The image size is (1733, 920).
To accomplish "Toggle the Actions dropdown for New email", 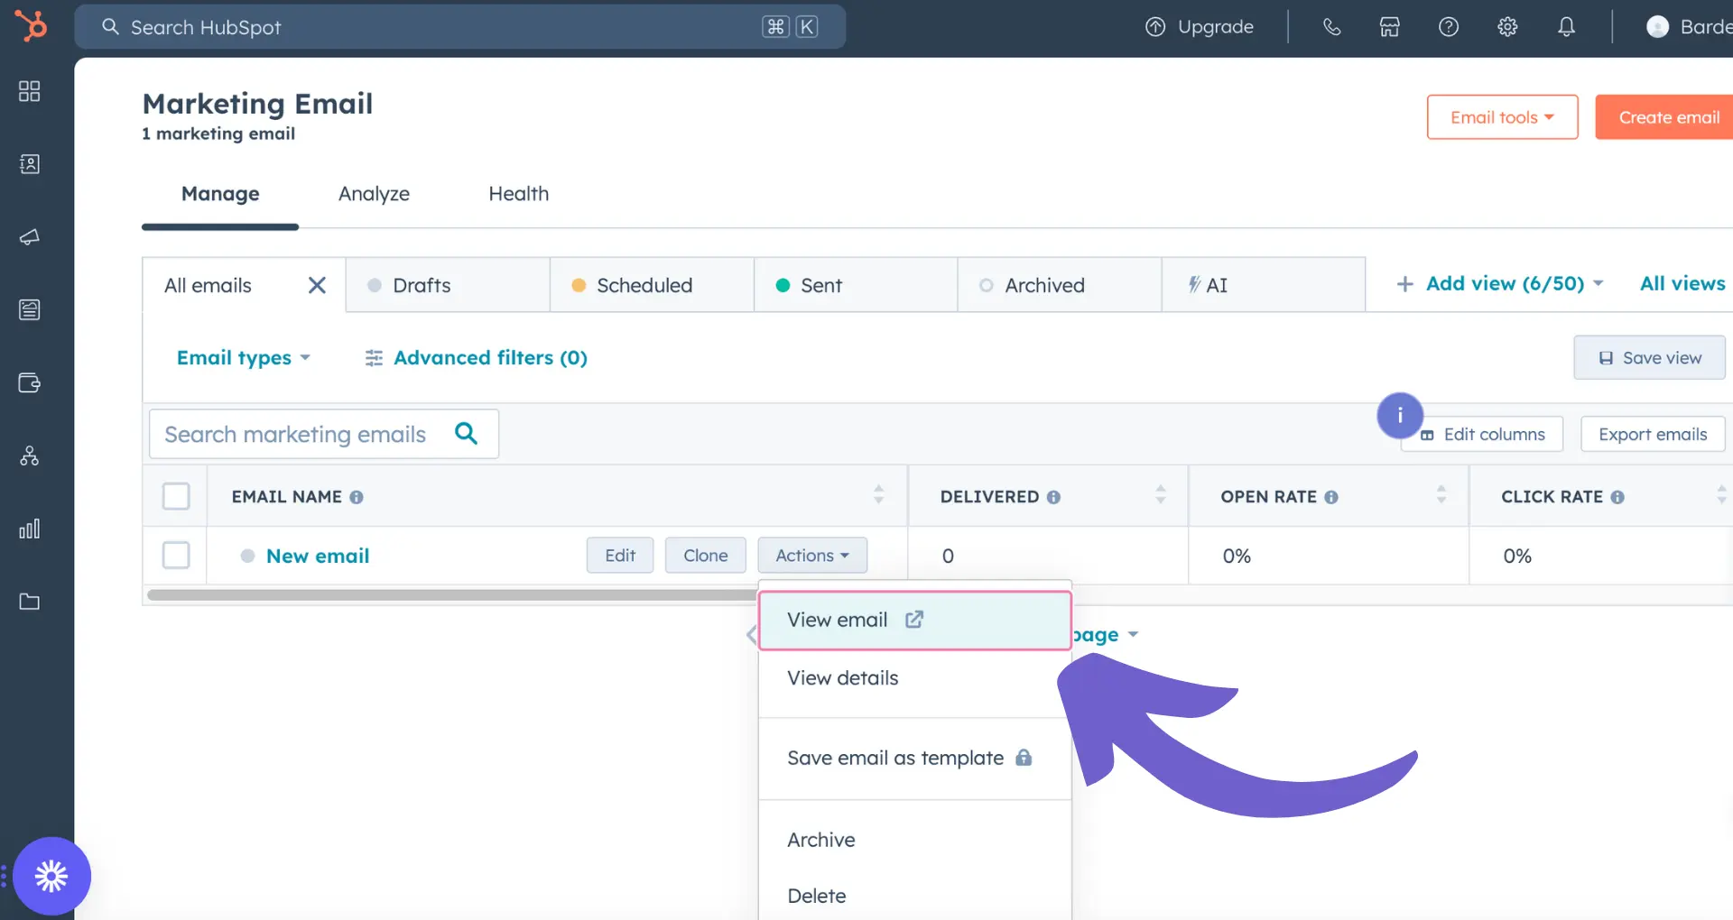I will click(x=812, y=556).
